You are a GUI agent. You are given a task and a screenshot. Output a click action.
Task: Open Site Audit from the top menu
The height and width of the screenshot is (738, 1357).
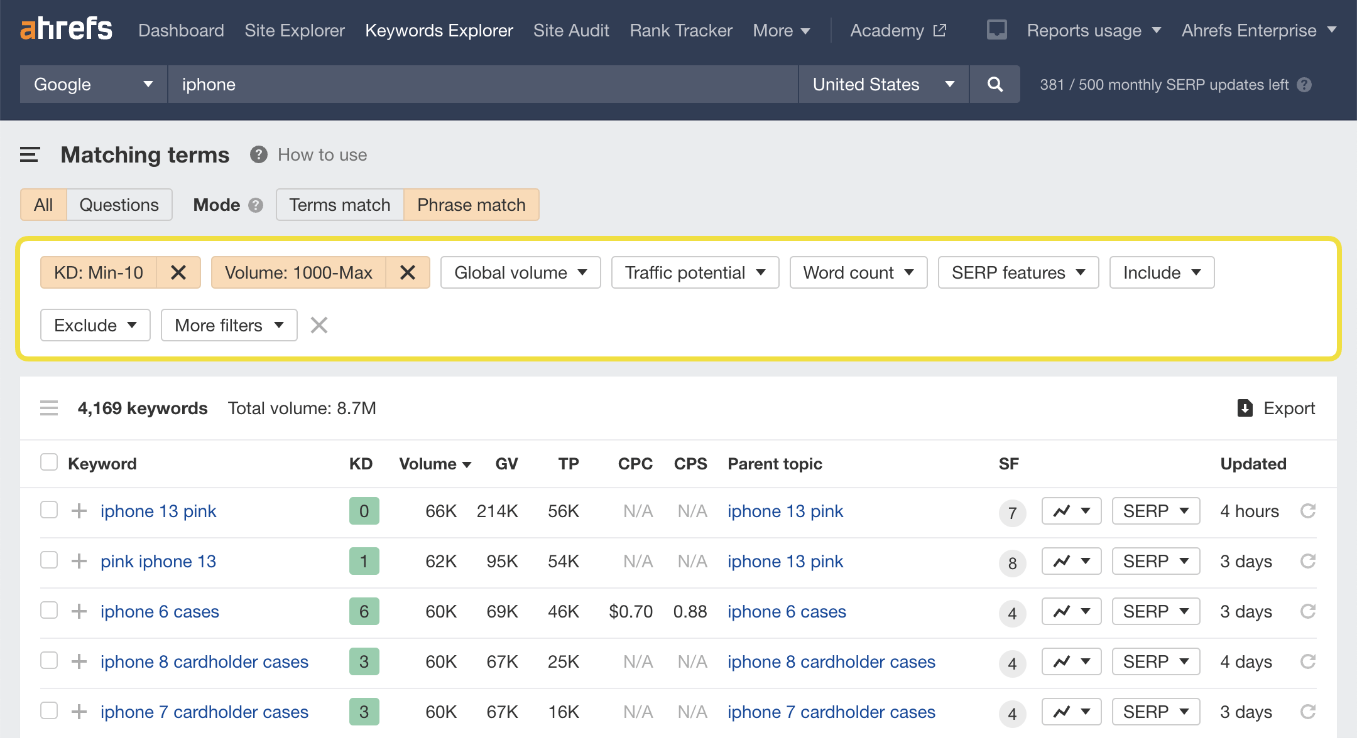point(570,30)
